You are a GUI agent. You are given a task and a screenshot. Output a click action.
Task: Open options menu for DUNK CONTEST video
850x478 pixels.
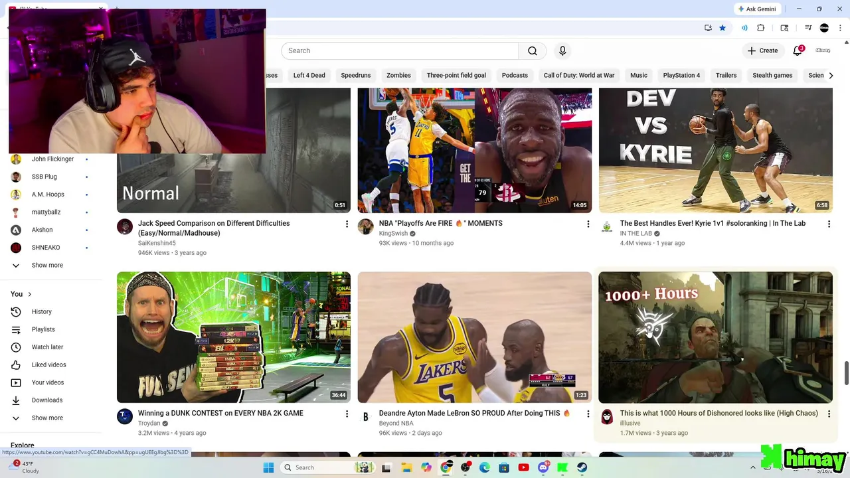click(x=347, y=414)
